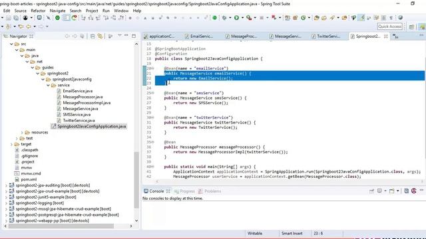Click the red-circled Console toolbar icon
The height and width of the screenshot is (239, 426).
414,191
